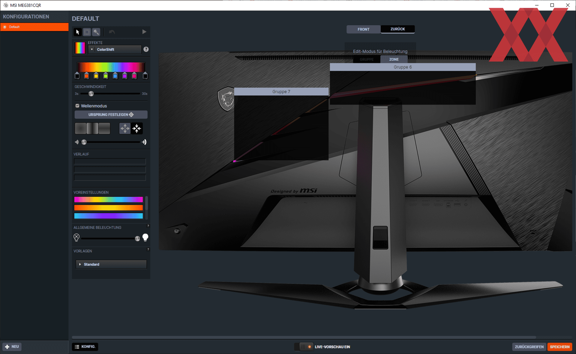Image resolution: width=576 pixels, height=354 pixels.
Task: Click the third Verlauf history slot
Action: tap(110, 178)
